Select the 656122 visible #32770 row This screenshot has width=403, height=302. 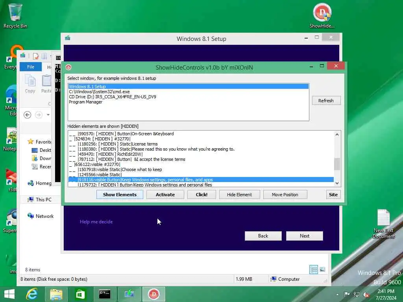pos(201,164)
